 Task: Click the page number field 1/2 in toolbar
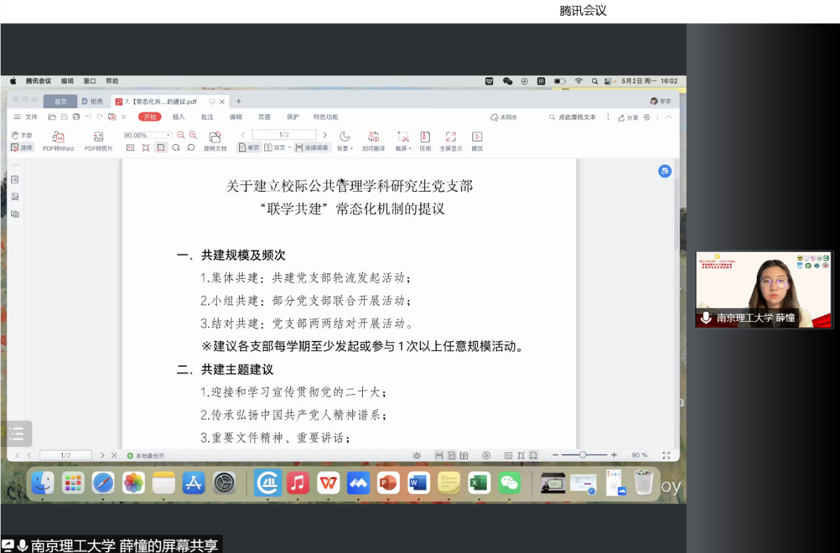[x=284, y=135]
